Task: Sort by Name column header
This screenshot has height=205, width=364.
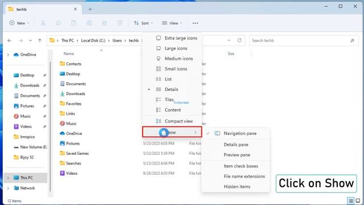Action: tap(69, 54)
